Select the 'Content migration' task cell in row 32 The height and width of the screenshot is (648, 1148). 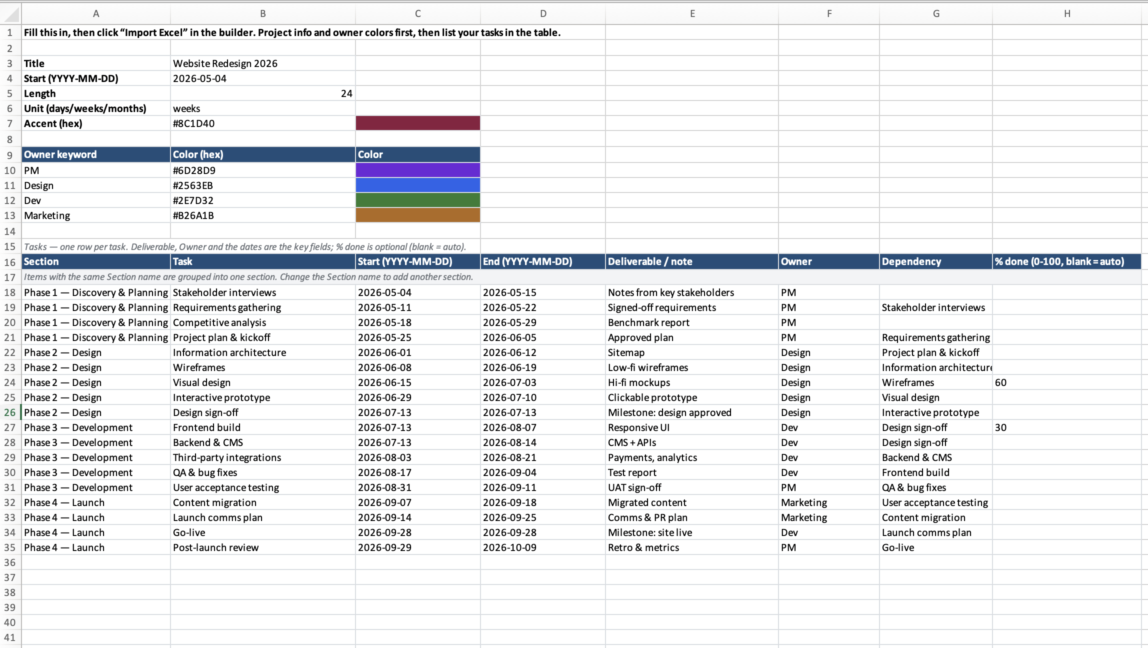[x=263, y=502]
